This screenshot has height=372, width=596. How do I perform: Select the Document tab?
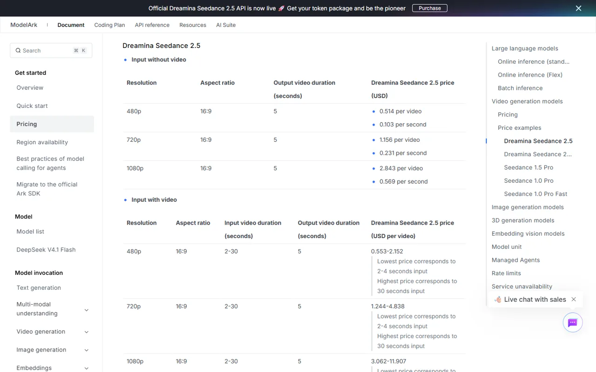[x=71, y=25]
